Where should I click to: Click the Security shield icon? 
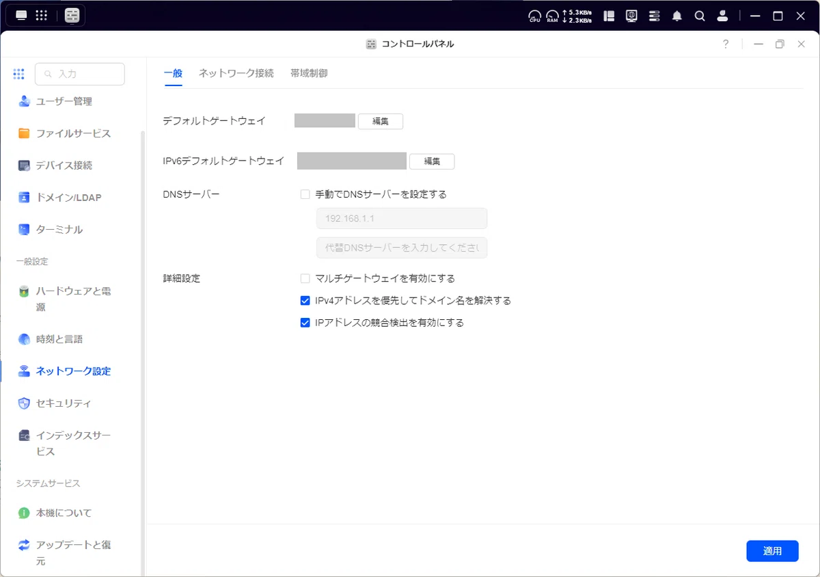(24, 403)
